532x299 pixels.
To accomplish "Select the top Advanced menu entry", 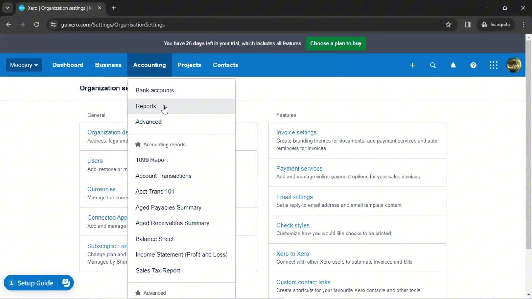I will 181,122.
